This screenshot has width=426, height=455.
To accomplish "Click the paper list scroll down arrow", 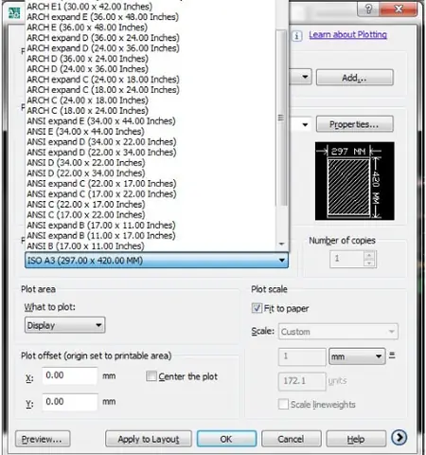I will click(x=281, y=244).
